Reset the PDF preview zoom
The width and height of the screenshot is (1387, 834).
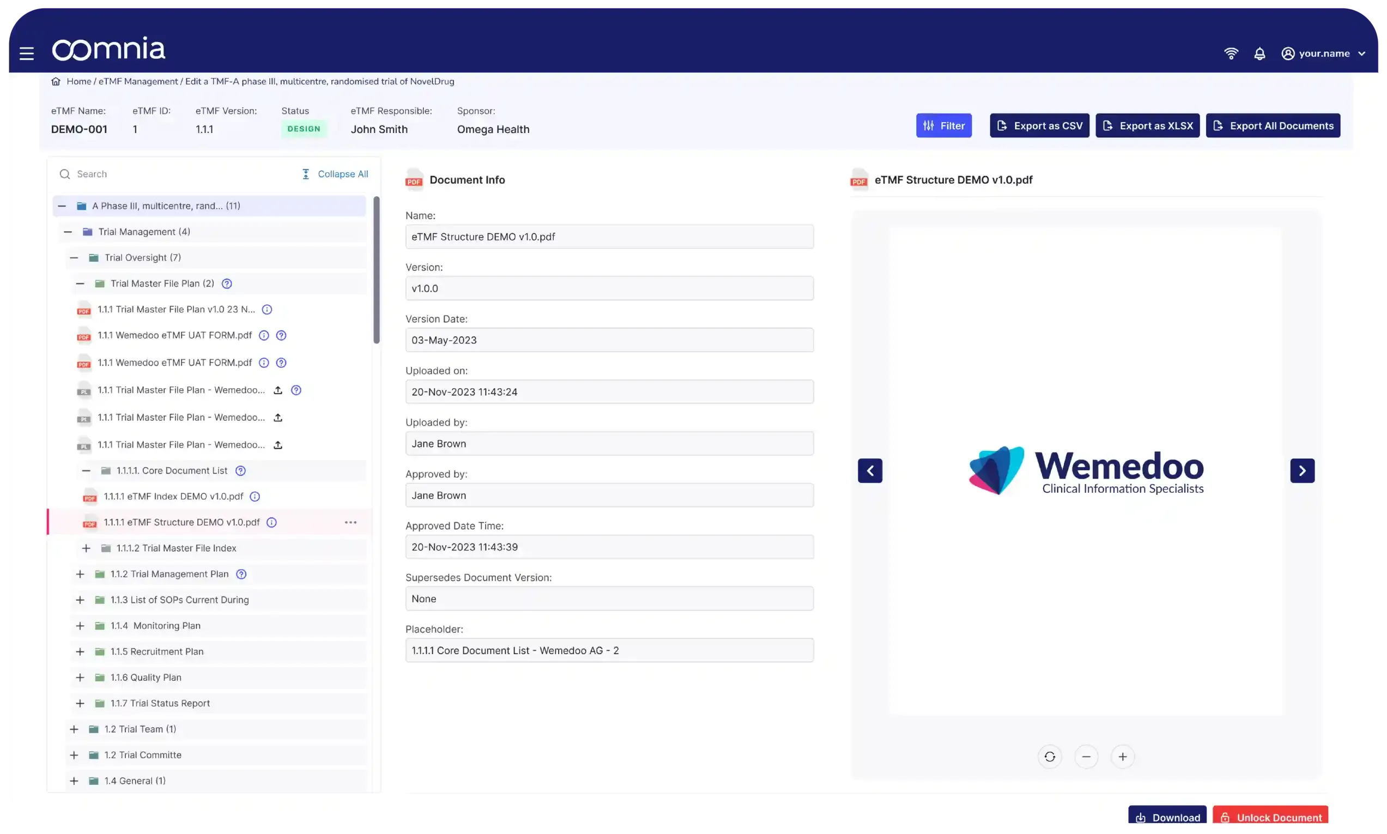click(1050, 757)
